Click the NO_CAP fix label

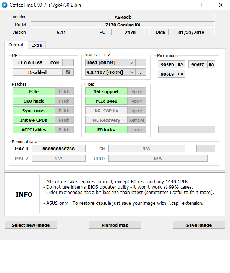pos(106,110)
